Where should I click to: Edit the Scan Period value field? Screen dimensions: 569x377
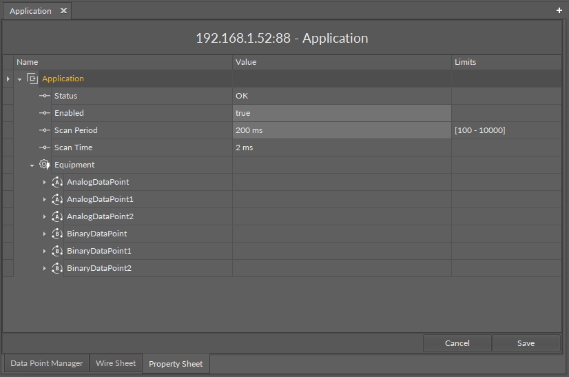point(342,130)
